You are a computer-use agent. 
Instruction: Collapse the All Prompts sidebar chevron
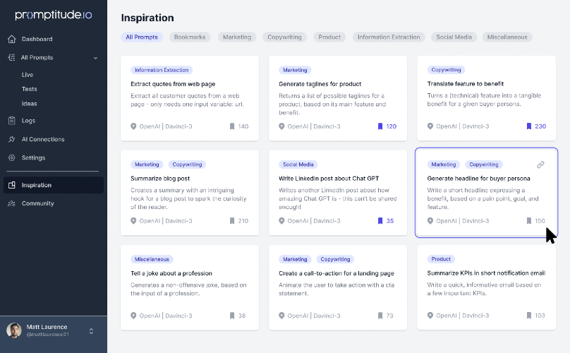coord(95,58)
